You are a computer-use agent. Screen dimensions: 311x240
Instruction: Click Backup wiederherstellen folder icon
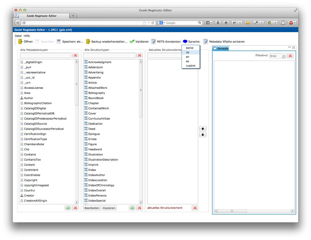pyautogui.click(x=88, y=42)
